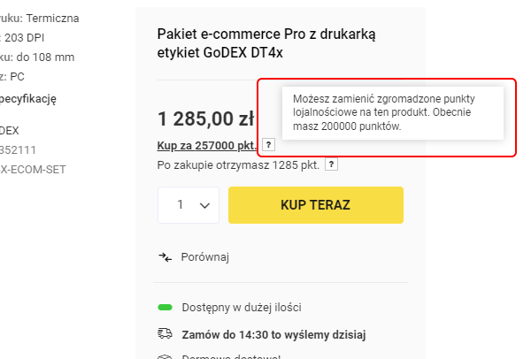531x359 pixels.
Task: Click the price 1 285,00 zł
Action: pyautogui.click(x=206, y=118)
